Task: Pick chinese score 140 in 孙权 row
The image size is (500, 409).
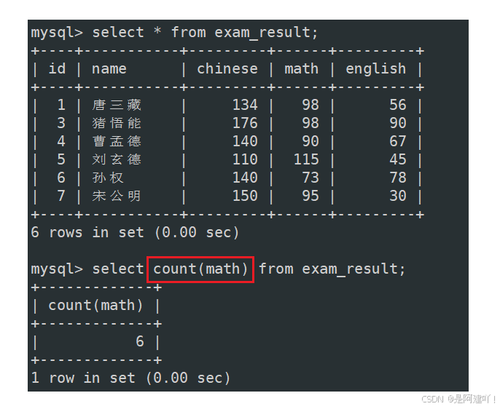Action: pyautogui.click(x=245, y=178)
